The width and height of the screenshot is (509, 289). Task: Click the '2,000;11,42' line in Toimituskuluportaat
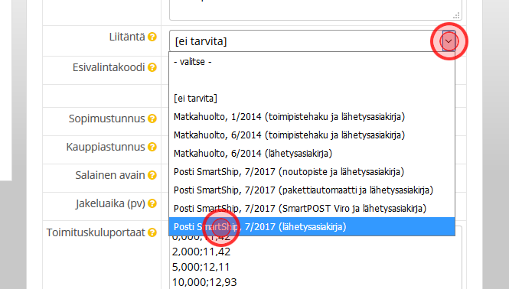(201, 252)
